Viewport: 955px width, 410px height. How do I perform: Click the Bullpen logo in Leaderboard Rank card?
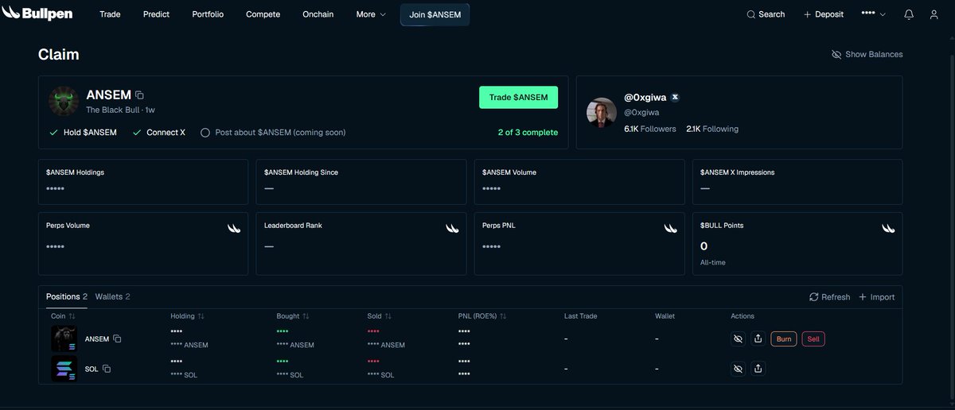point(452,228)
